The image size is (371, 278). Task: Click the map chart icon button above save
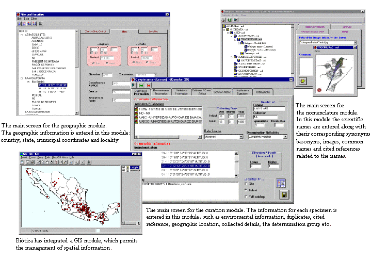click(x=281, y=184)
